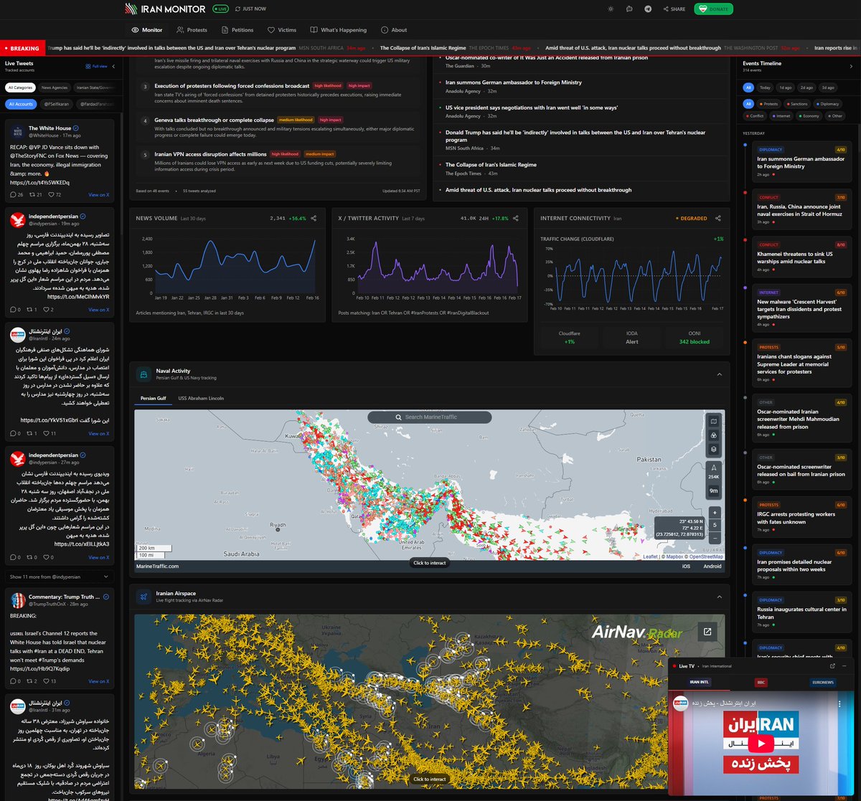Image resolution: width=861 pixels, height=801 pixels.
Task: Select the Persian Gulf tab
Action: (154, 398)
